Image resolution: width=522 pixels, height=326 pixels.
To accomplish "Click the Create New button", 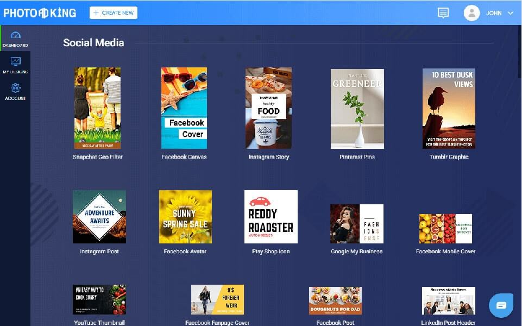I will click(x=113, y=12).
